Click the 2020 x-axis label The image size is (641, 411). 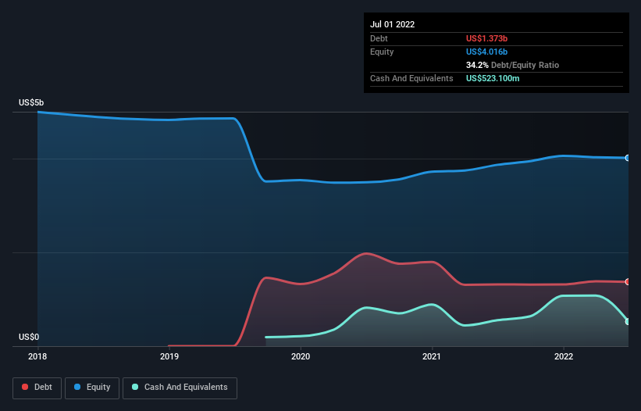(301, 356)
